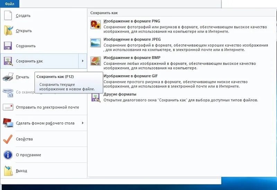Click the blank page icon for Создать
This screenshot has height=190, width=277.
click(x=8, y=15)
